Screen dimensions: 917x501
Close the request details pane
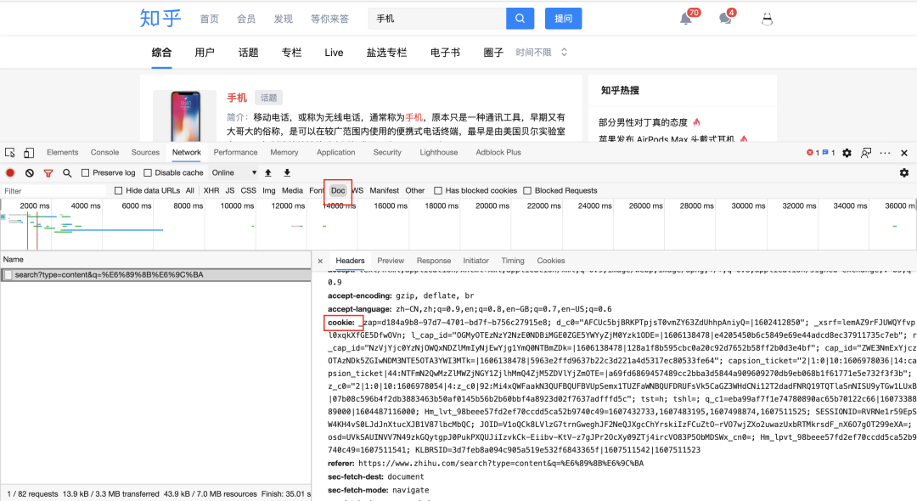(320, 261)
